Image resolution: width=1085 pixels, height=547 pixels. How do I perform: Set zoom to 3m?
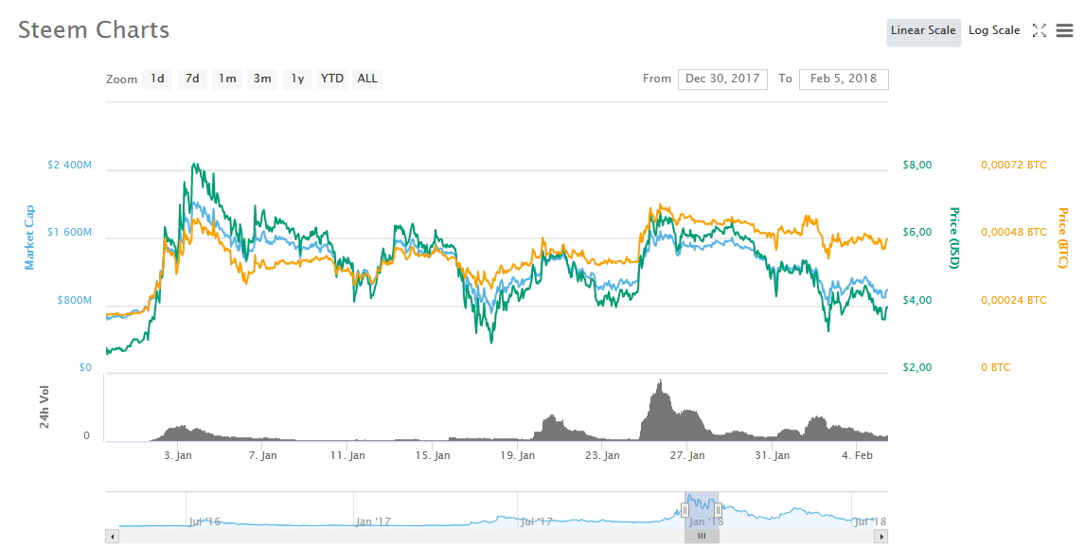click(262, 79)
